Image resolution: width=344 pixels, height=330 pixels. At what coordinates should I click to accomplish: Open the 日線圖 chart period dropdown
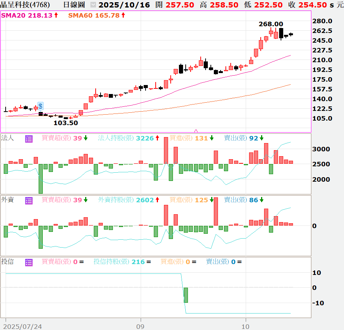(x=93, y=5)
